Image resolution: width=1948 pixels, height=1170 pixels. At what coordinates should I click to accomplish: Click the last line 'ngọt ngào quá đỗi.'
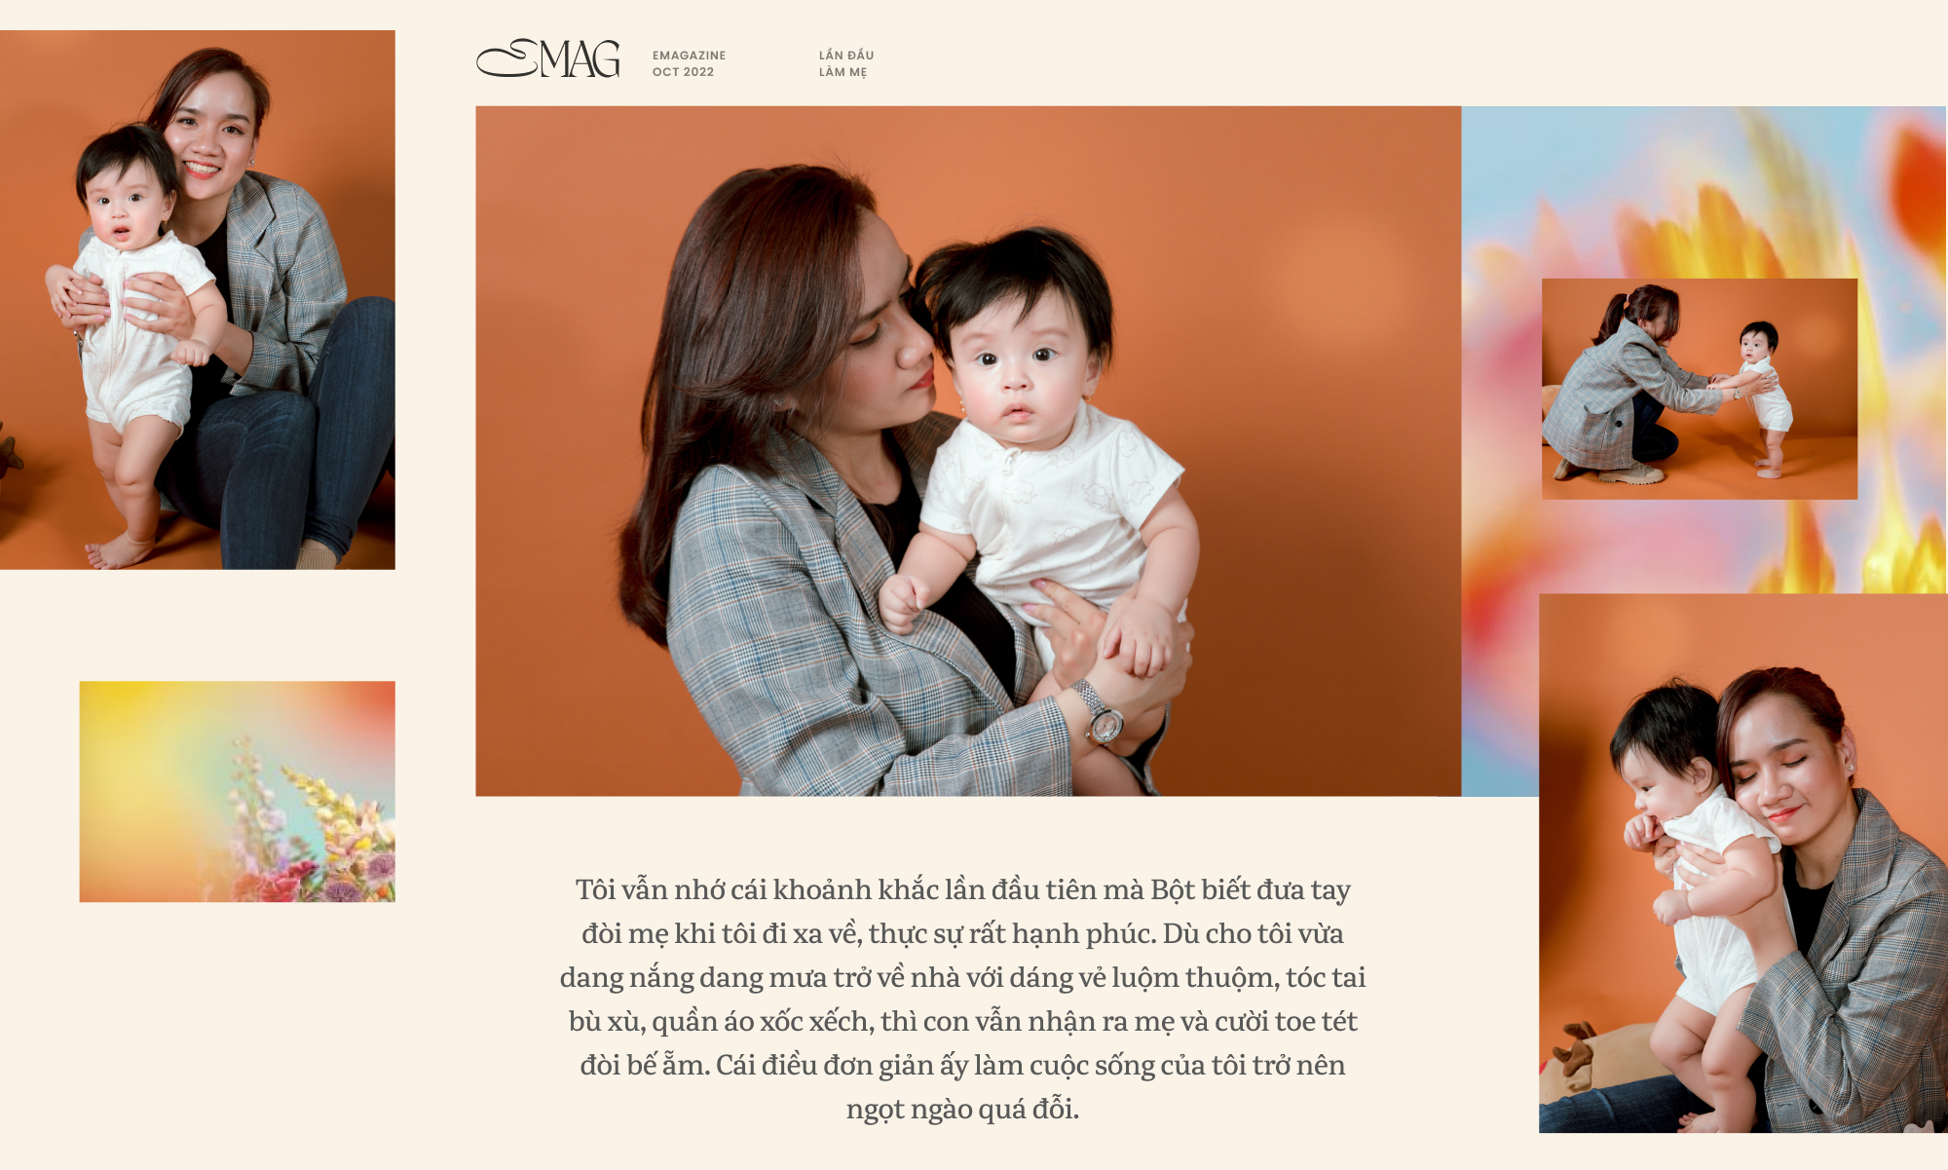[962, 1109]
